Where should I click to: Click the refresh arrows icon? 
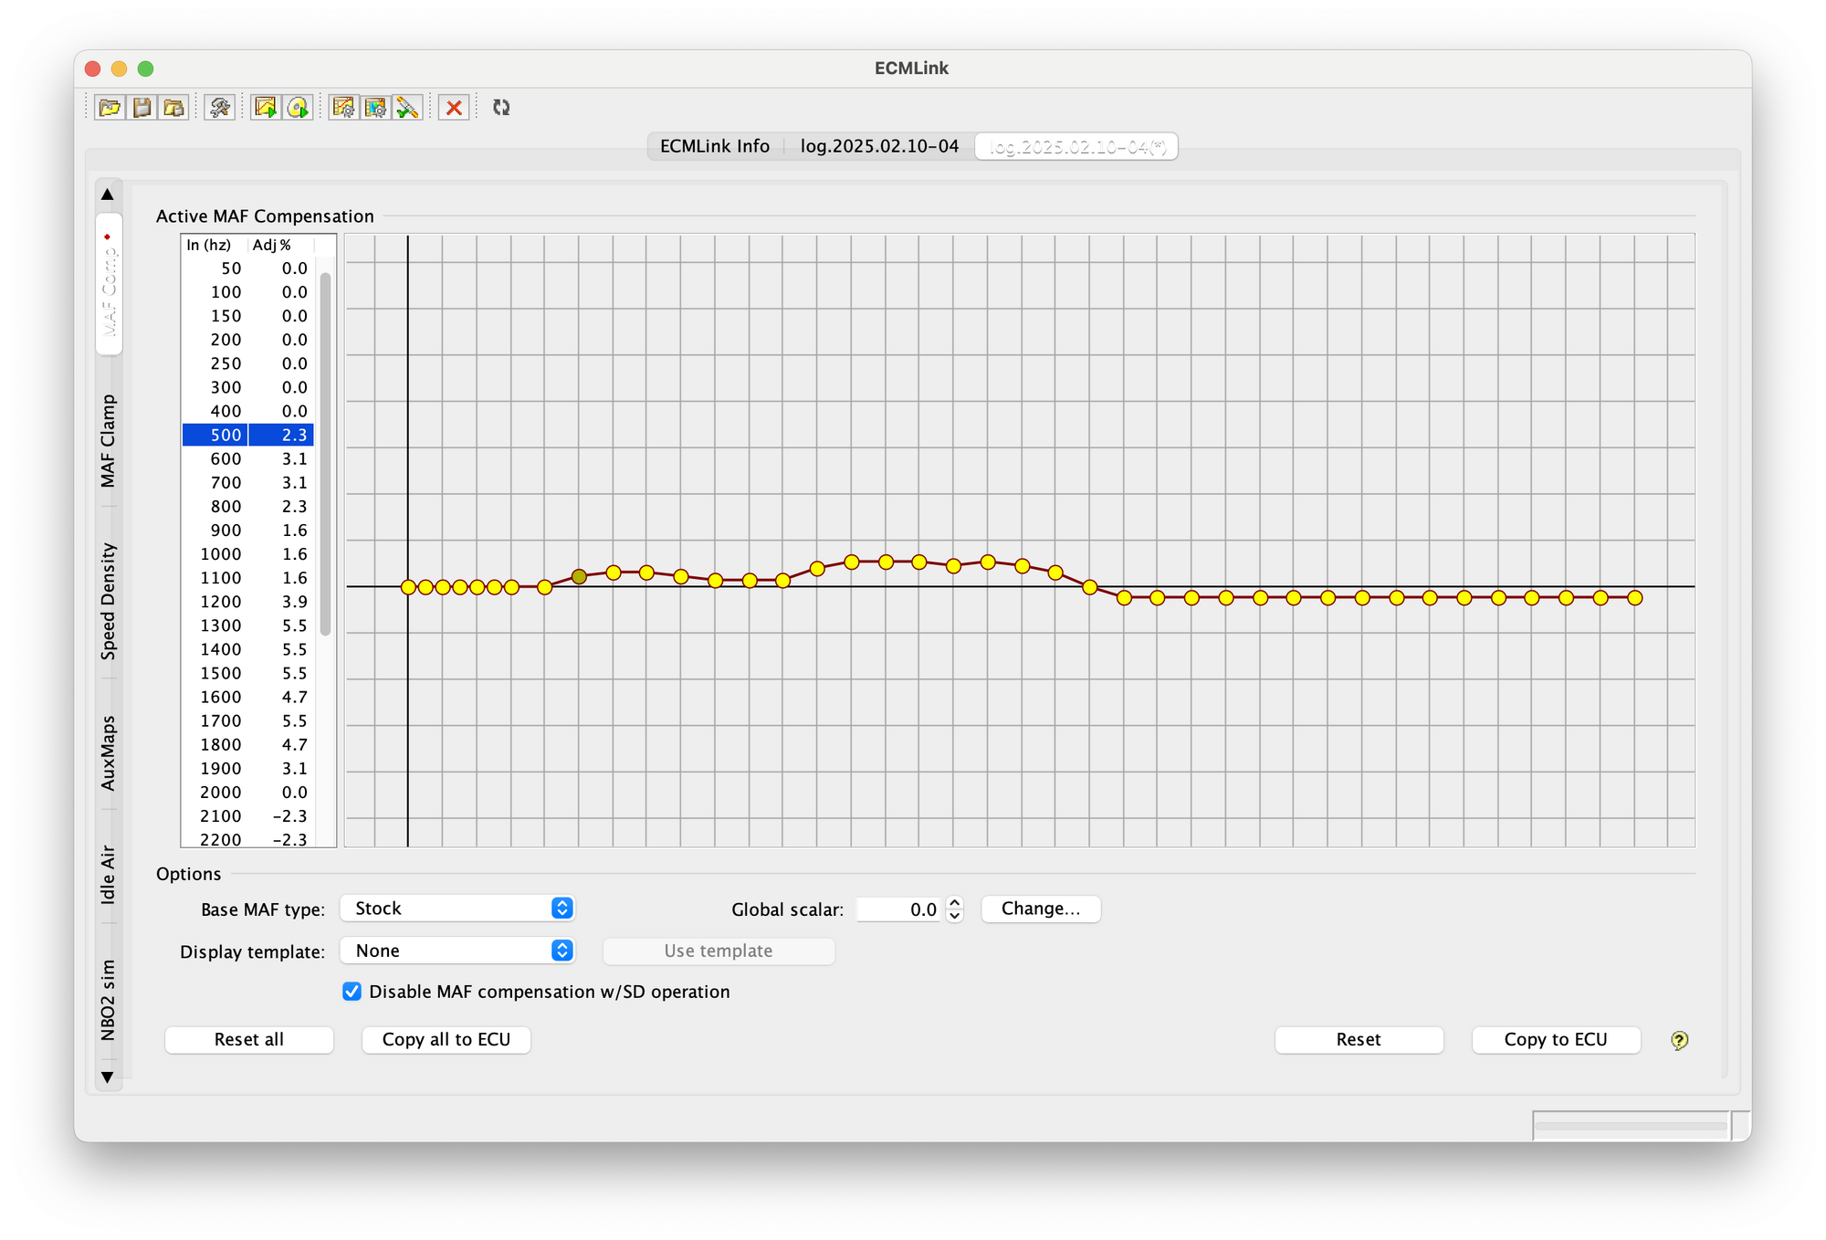point(501,108)
